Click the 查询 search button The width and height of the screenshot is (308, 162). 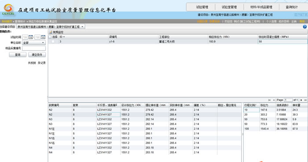point(18,55)
